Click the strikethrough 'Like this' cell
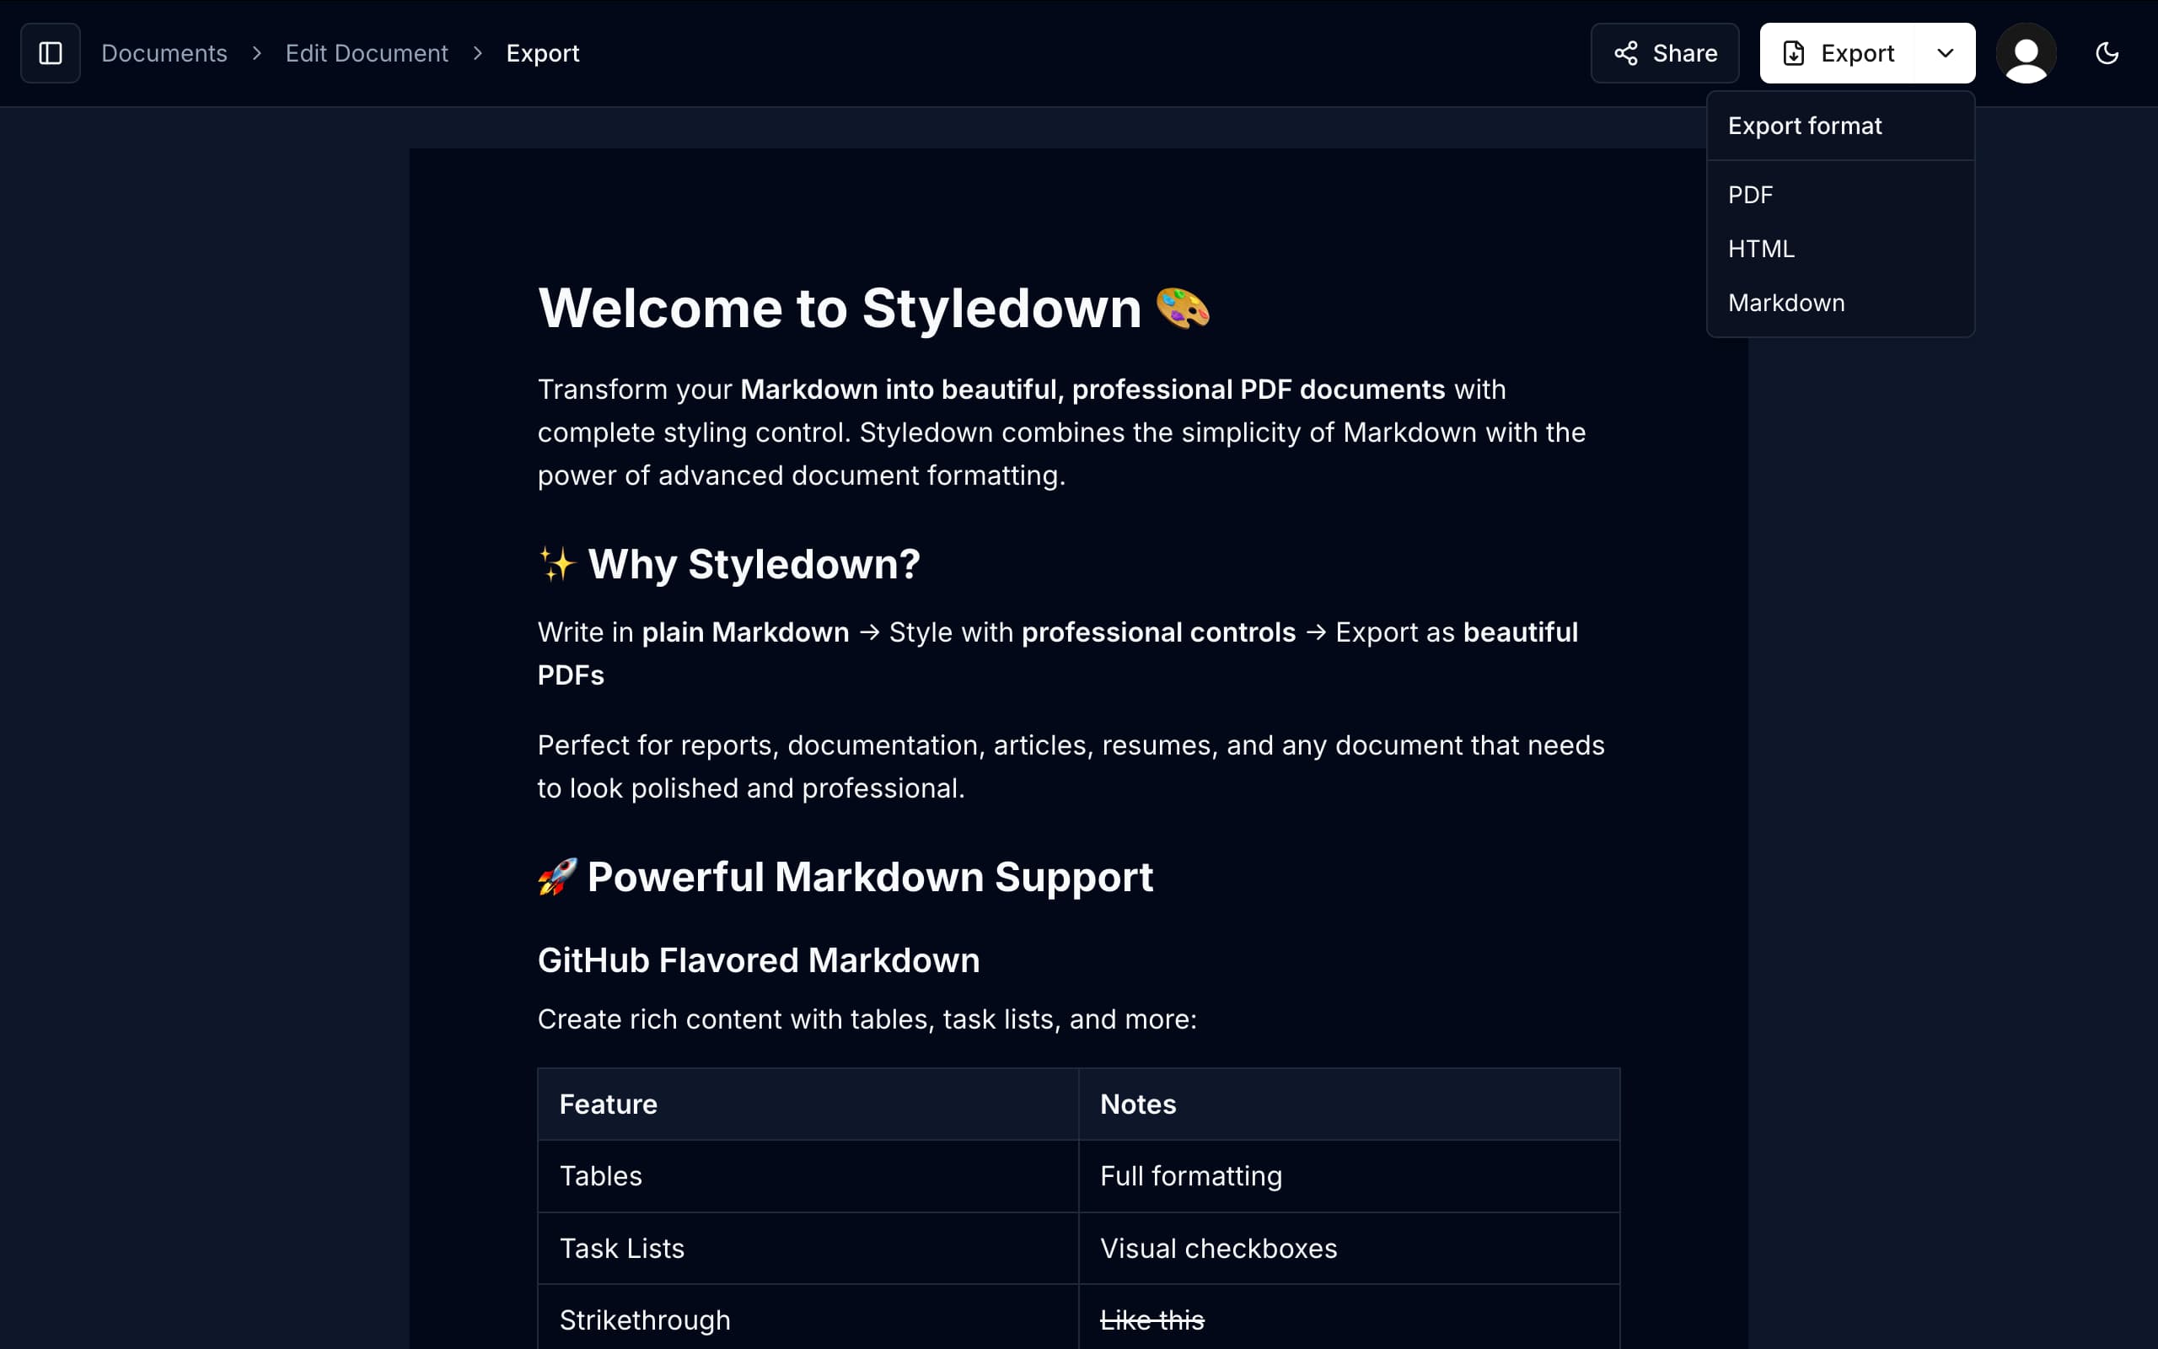The image size is (2158, 1349). point(1152,1320)
